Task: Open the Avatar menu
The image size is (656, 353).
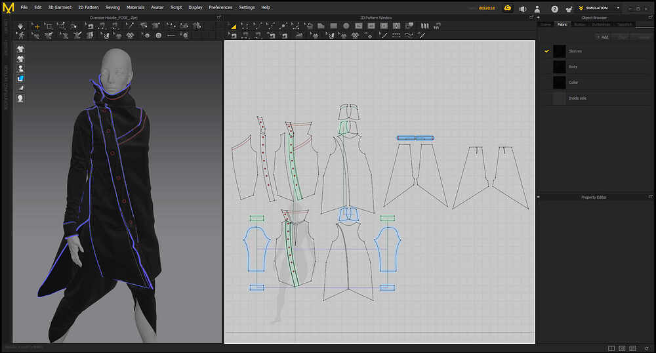Action: pyautogui.click(x=157, y=7)
